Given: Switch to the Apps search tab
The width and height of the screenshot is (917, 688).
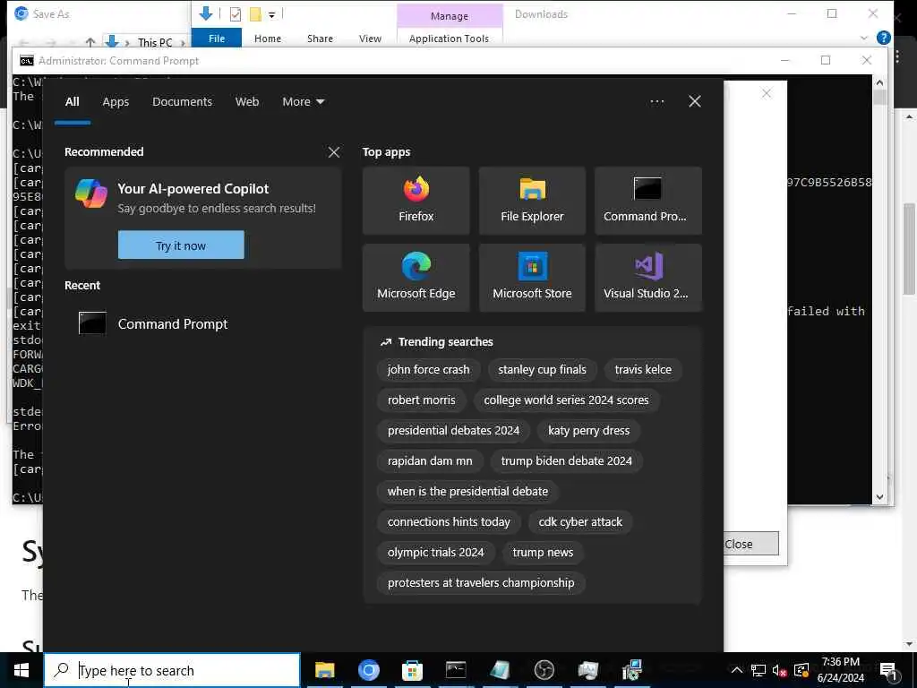Looking at the screenshot, I should click(x=116, y=102).
